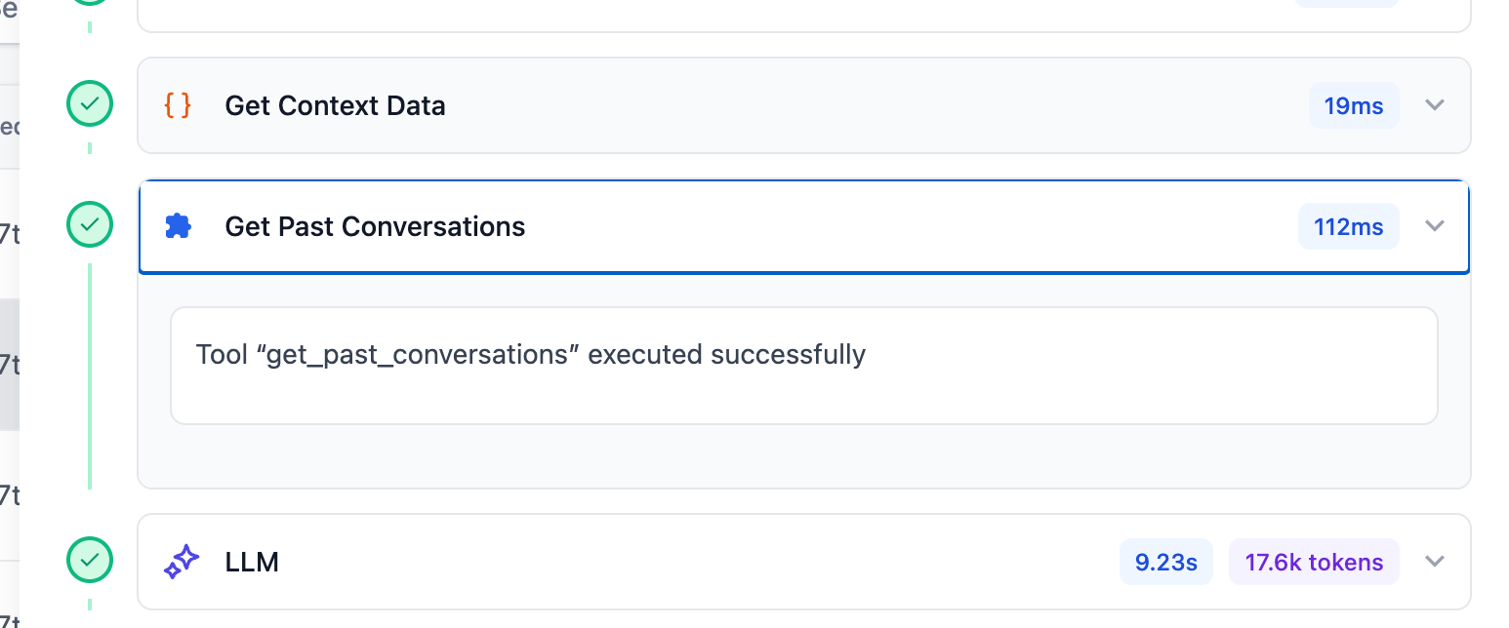Click the 17.6k tokens badge
The height and width of the screenshot is (628, 1509).
coord(1313,562)
